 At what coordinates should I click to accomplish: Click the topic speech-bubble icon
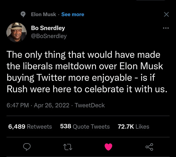click(23, 14)
